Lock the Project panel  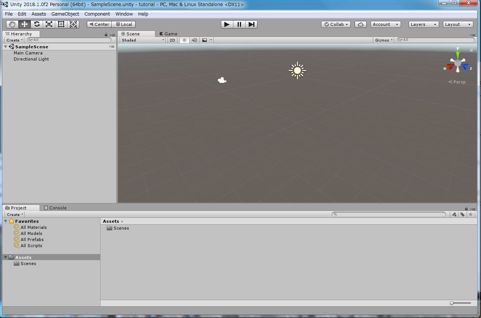click(466, 209)
